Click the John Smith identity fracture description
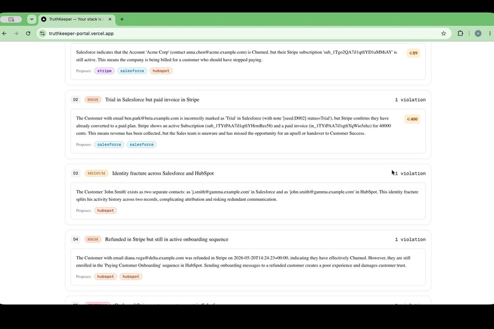This screenshot has width=494, height=329. pyautogui.click(x=247, y=195)
